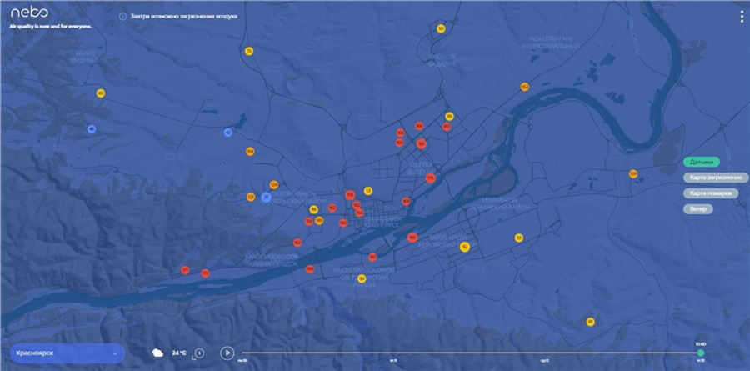Select the yellow sensor marker labeled 80
This screenshot has width=750, height=371.
(x=100, y=93)
